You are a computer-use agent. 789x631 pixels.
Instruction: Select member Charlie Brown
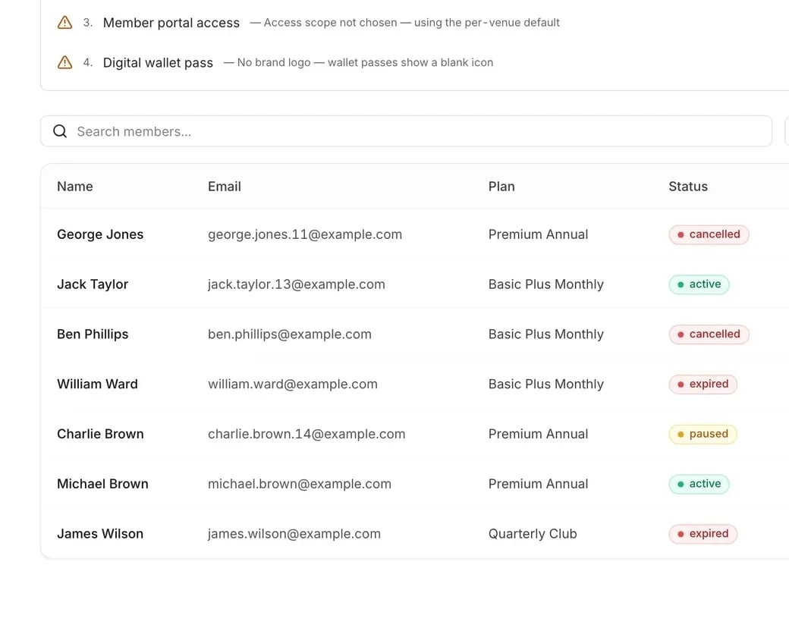coord(100,434)
